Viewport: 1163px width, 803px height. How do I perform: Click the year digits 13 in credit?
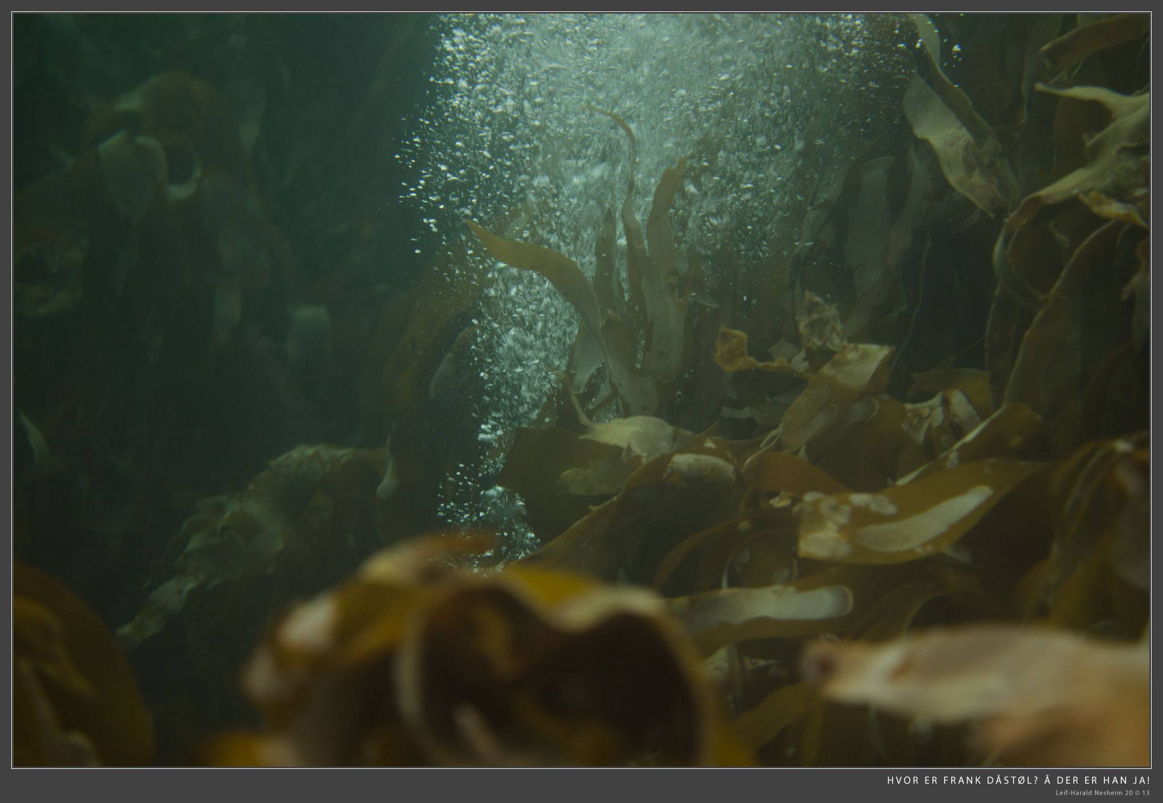1146,792
